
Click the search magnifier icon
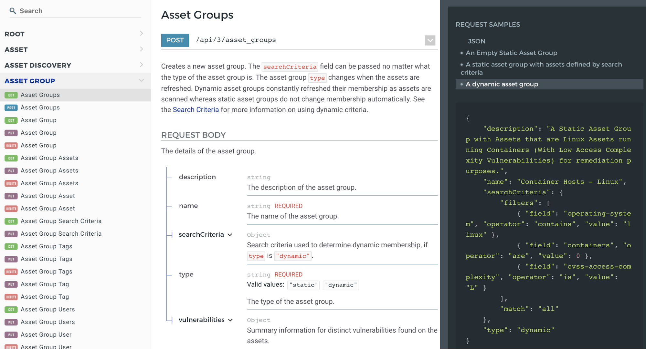coord(13,11)
